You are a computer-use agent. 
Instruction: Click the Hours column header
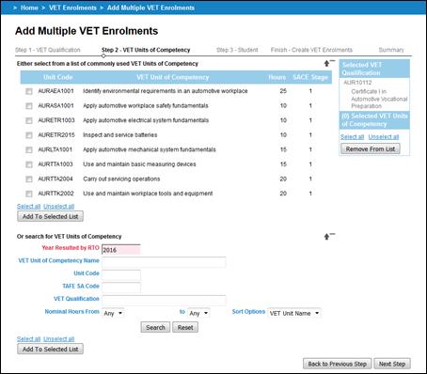tap(277, 77)
